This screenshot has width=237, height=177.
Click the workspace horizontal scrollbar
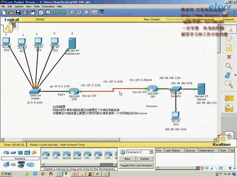click(x=108, y=139)
